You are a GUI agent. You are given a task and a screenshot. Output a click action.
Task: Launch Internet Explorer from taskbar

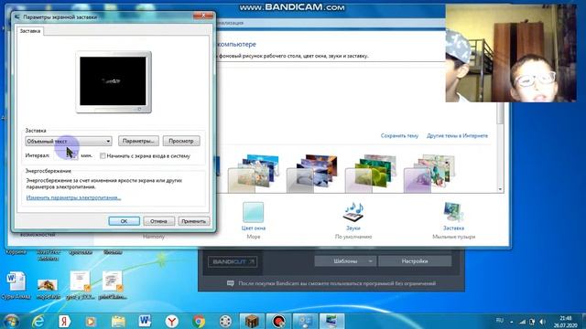tap(38, 321)
